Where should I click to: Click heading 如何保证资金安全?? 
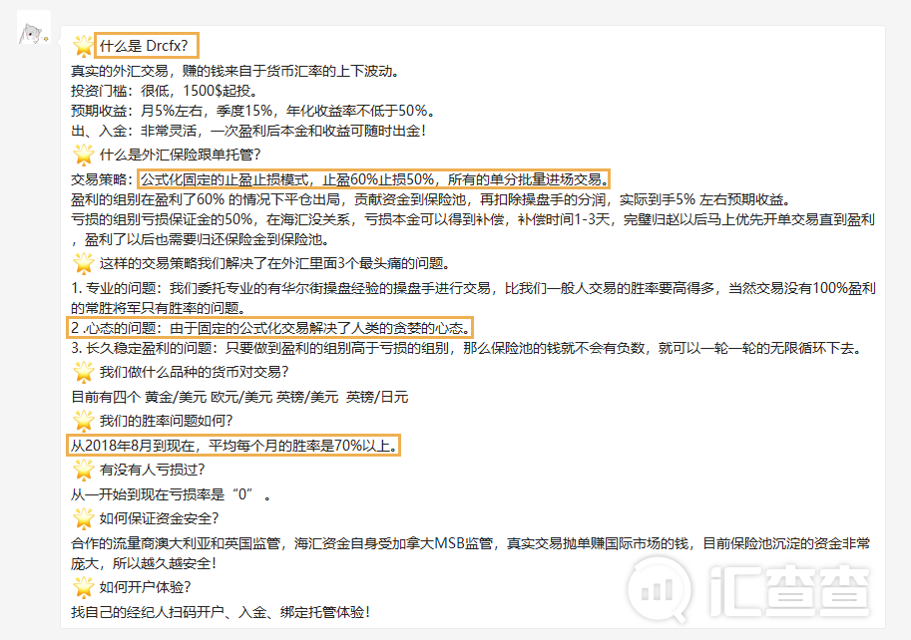[x=160, y=518]
